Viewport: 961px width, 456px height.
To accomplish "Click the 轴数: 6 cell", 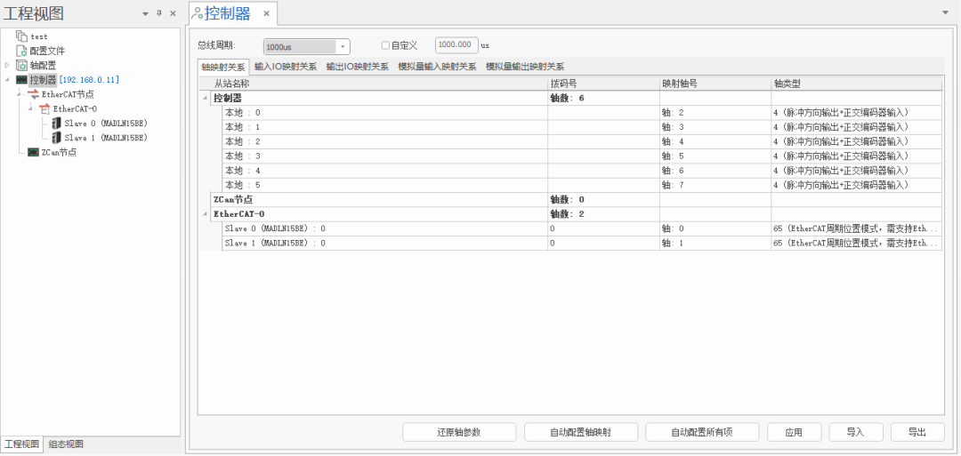I will pos(603,99).
